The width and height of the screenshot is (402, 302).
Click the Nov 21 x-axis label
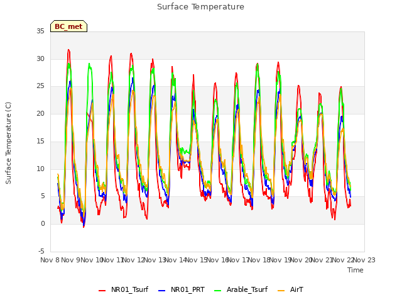click(x=322, y=260)
